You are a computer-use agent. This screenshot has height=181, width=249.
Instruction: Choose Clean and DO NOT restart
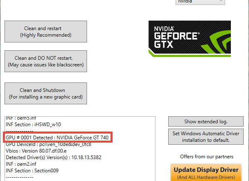[x=46, y=61]
